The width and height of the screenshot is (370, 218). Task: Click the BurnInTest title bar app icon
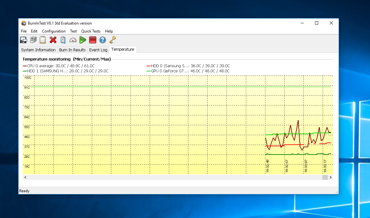(24, 23)
